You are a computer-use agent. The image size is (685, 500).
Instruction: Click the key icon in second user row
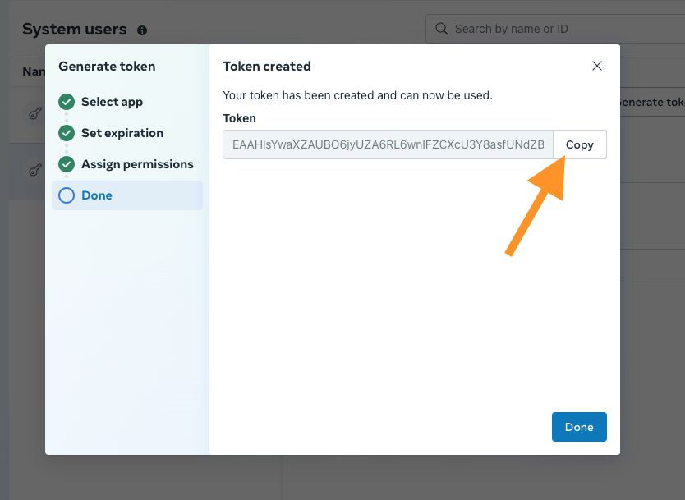[35, 171]
